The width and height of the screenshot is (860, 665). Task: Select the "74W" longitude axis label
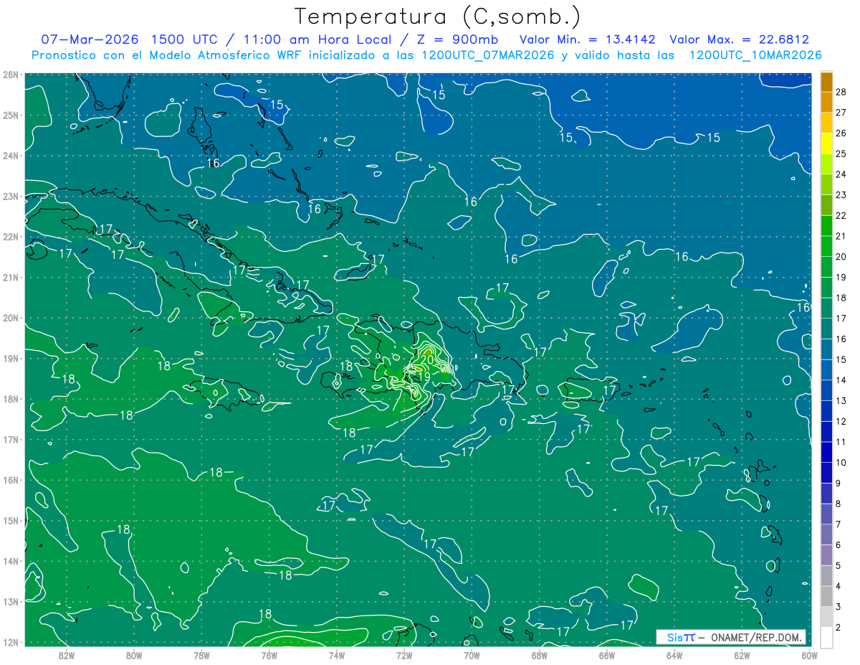point(336,654)
